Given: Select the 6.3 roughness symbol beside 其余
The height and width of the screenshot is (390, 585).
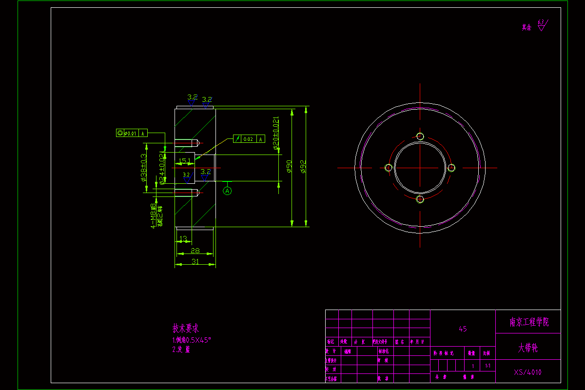Looking at the screenshot, I should click(x=542, y=24).
